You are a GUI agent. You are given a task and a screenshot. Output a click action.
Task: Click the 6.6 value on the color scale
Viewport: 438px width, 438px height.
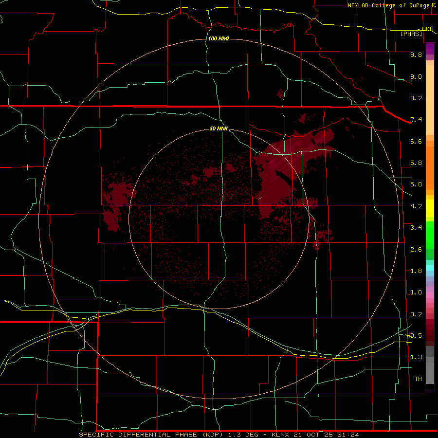click(416, 141)
